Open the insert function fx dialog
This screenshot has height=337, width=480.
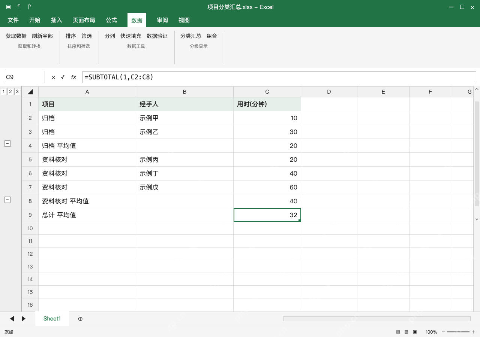pos(73,77)
